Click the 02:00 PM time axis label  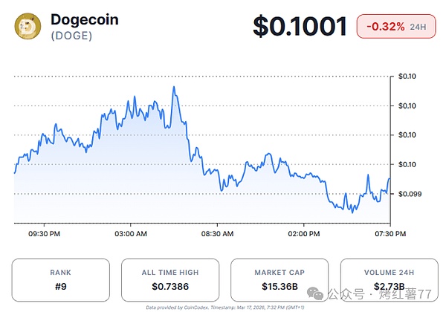pos(303,233)
